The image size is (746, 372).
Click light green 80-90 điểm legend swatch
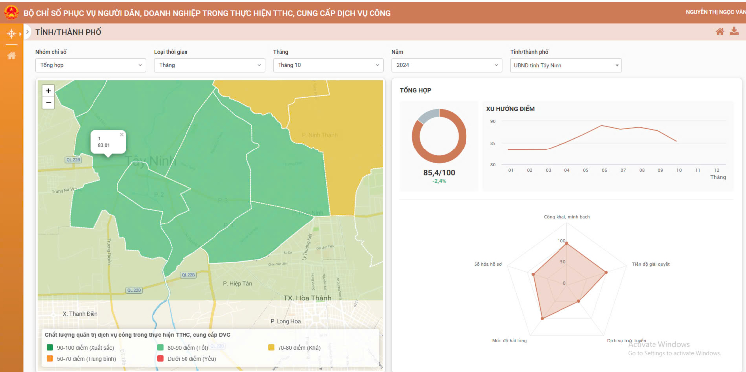[x=160, y=348]
